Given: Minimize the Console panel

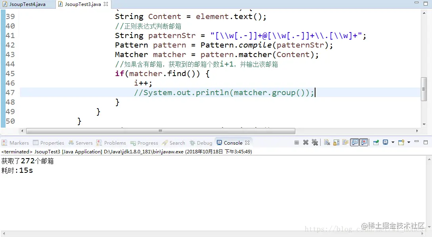Looking at the screenshot, I should tap(417, 142).
